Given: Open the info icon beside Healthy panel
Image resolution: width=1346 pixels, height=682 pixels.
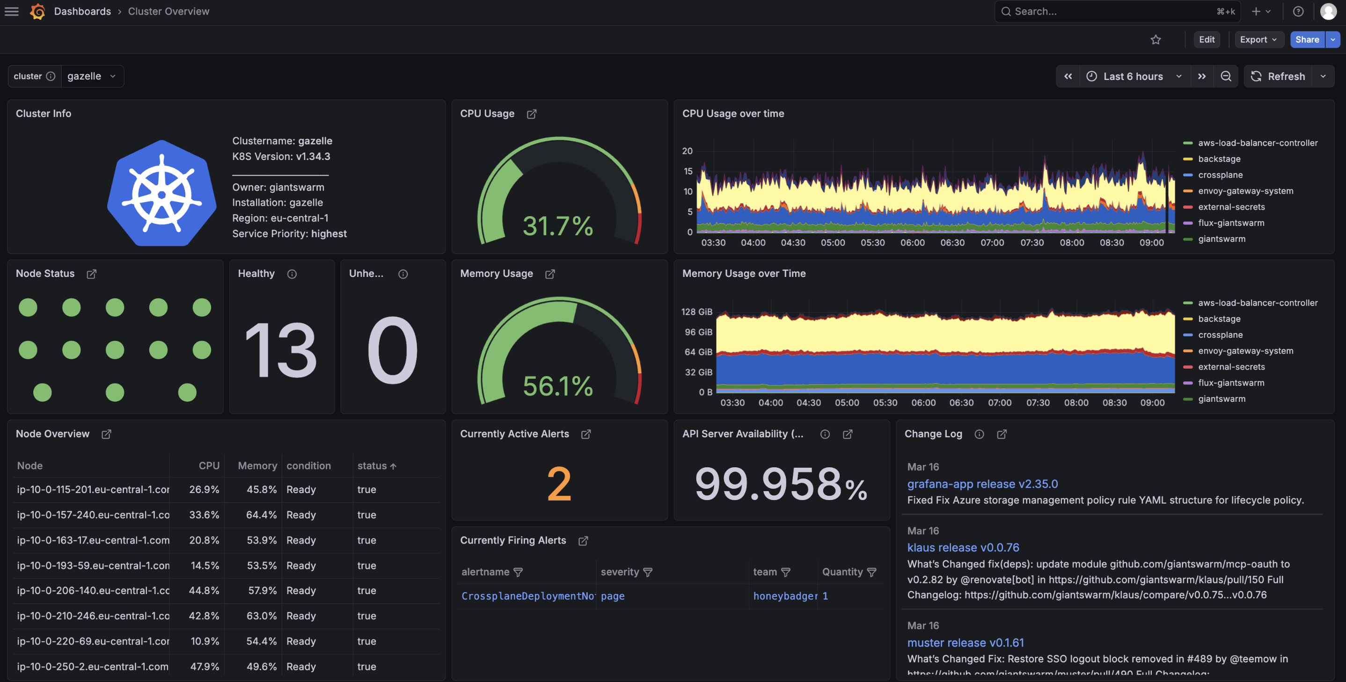Looking at the screenshot, I should [292, 274].
